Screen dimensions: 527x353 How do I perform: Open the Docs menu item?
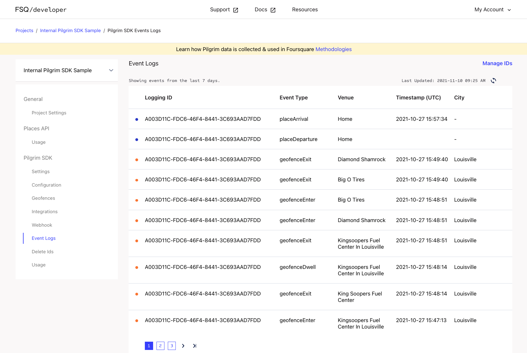tap(261, 9)
